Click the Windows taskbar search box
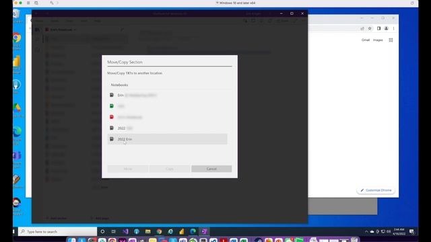 (x=58, y=231)
